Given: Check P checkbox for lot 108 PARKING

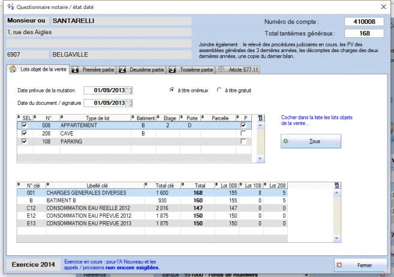Looking at the screenshot, I should coord(243,141).
